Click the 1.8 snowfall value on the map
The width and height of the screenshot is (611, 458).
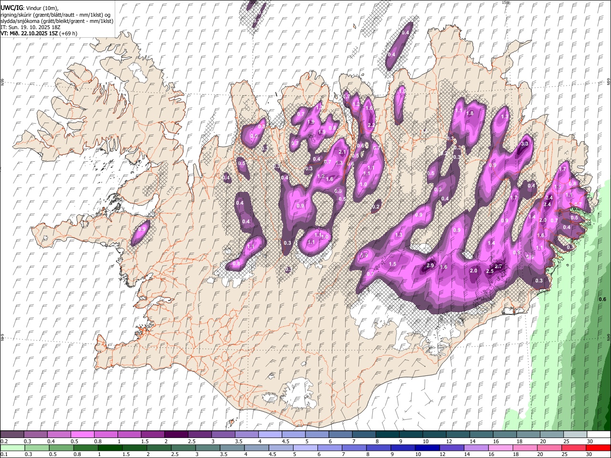pos(470,113)
